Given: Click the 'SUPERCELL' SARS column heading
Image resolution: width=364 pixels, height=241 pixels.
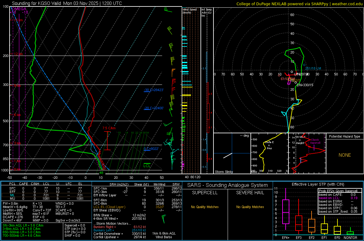Looking at the screenshot, I should [x=205, y=193].
